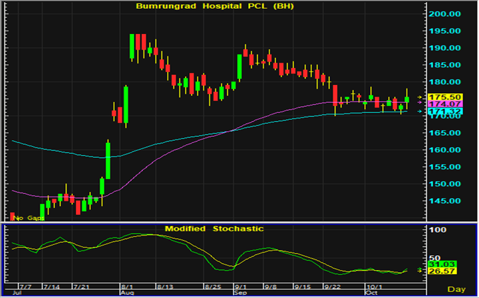The height and width of the screenshot is (298, 479).
Task: Click the 100 level on stochastic scale
Action: click(x=438, y=231)
